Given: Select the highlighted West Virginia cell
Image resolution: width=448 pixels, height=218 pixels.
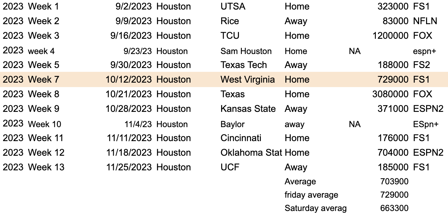Looking at the screenshot, I should (x=248, y=79).
